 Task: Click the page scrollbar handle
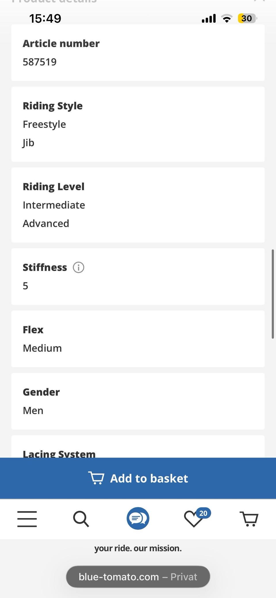[273, 294]
